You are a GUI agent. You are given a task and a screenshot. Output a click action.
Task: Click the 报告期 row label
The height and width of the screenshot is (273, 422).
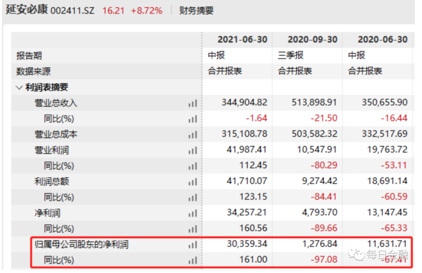(x=29, y=56)
